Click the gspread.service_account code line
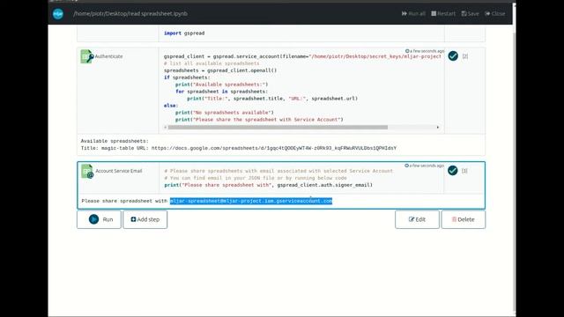Viewport: 564px width, 317px height. pos(302,56)
